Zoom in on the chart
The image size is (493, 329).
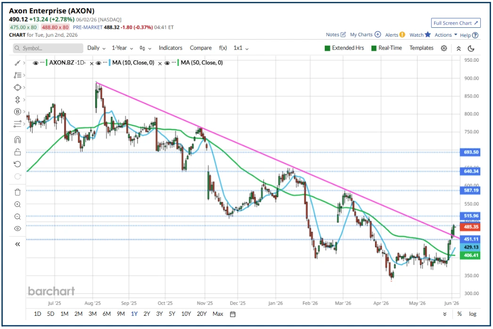[x=17, y=205]
